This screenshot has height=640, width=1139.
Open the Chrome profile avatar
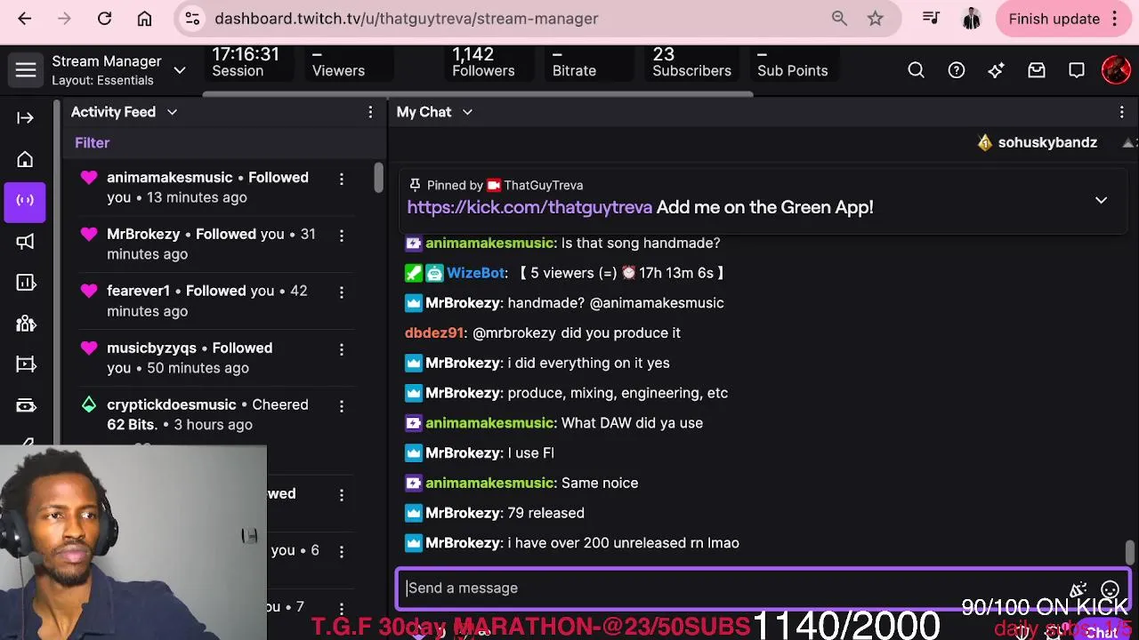971,19
